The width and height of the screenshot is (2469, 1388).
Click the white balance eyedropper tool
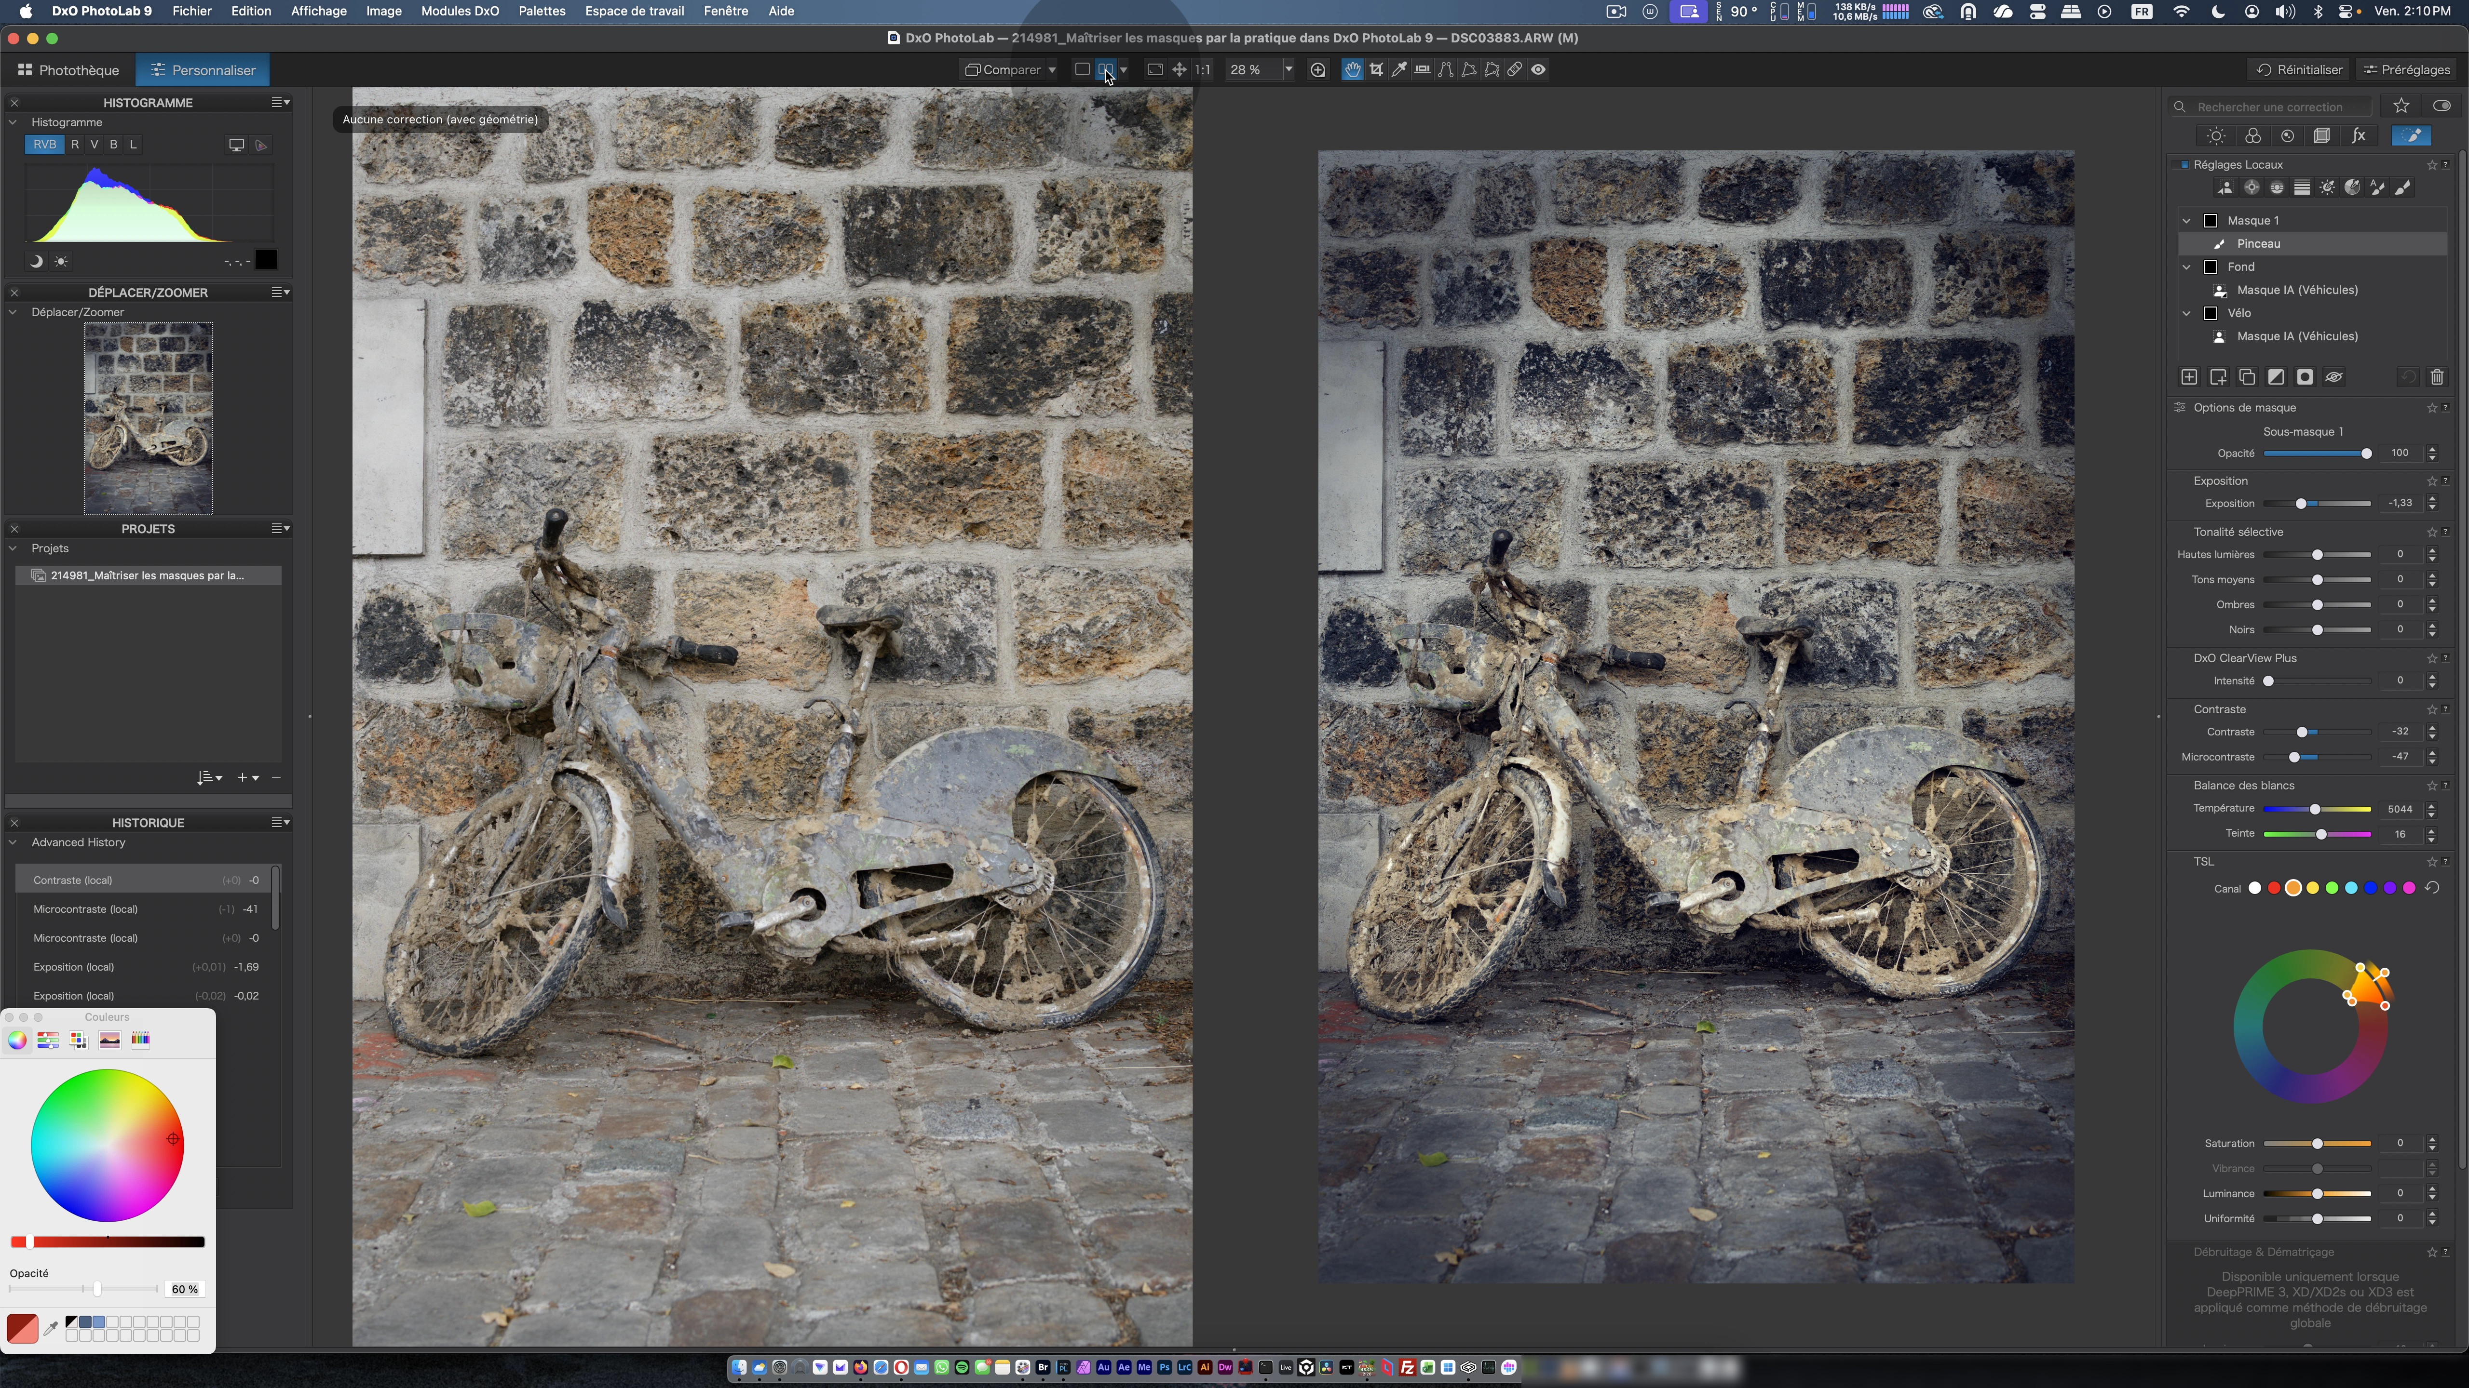(1399, 69)
